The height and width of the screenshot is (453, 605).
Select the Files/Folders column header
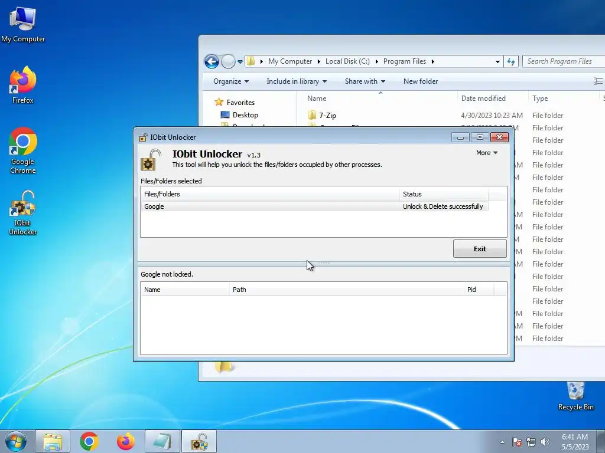click(270, 194)
